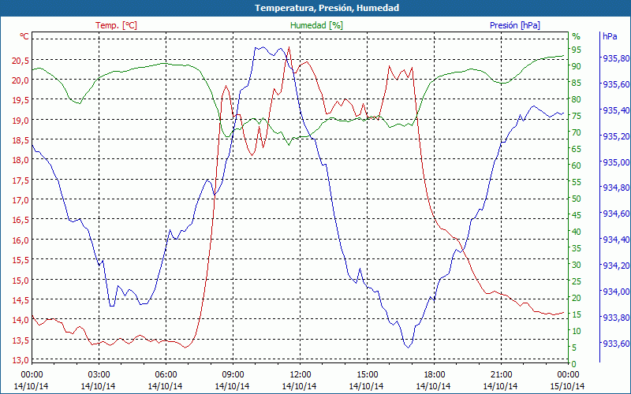The height and width of the screenshot is (394, 631).
Task: Click the 18,0 temperature axis value
Action: pos(21,160)
